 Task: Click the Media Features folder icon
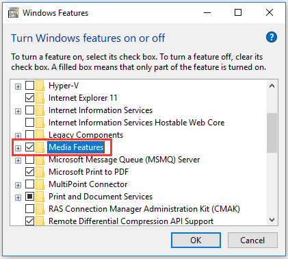pos(40,147)
